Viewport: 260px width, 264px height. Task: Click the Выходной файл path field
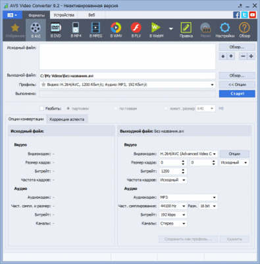(127, 76)
